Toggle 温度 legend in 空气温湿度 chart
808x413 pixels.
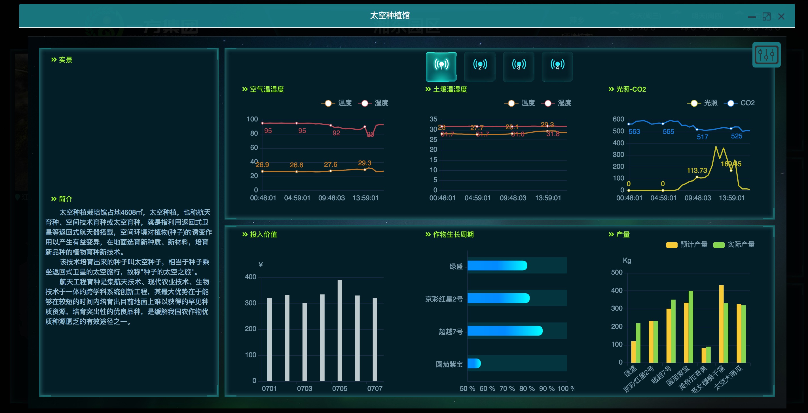(336, 103)
